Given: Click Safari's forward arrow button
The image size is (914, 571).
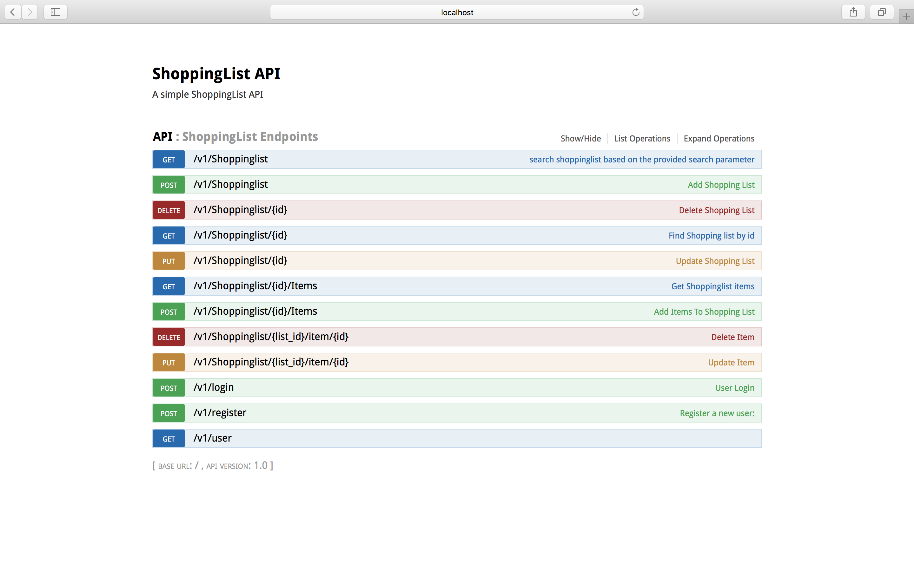Looking at the screenshot, I should [30, 12].
